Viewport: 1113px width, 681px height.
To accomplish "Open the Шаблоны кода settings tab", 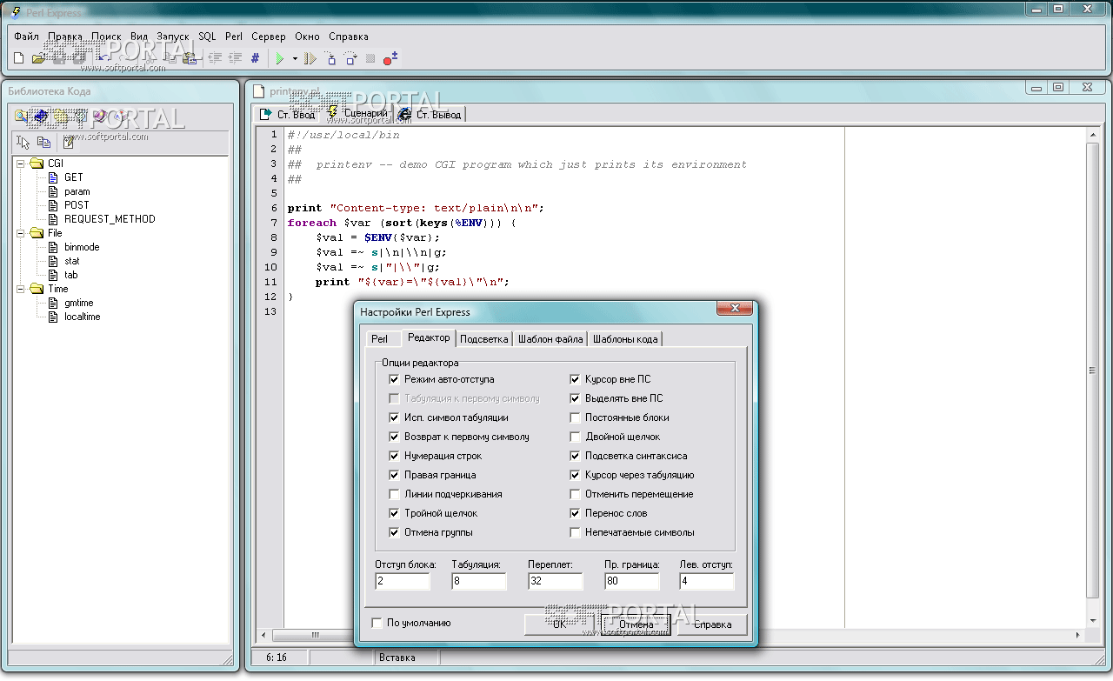I will [x=625, y=339].
